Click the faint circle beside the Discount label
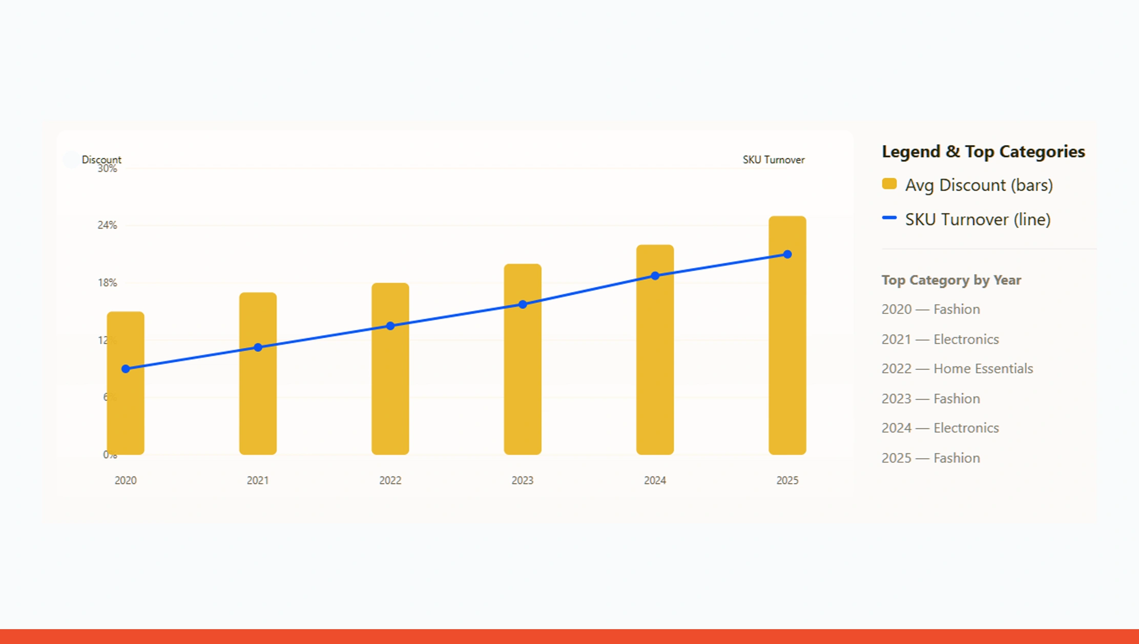The height and width of the screenshot is (644, 1139). (70, 159)
